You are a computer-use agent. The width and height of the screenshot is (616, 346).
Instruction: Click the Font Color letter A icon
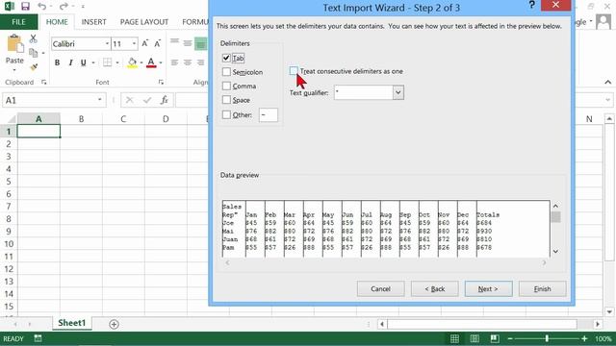point(151,62)
